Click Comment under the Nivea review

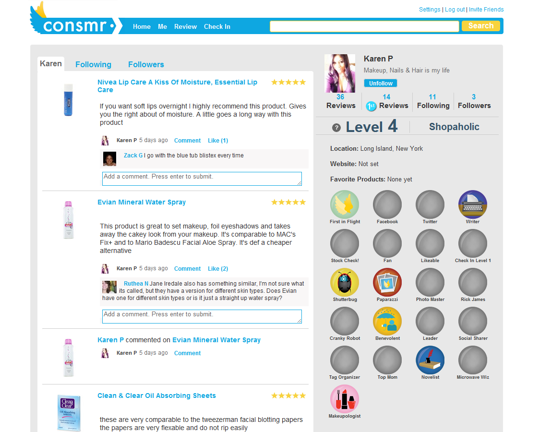(x=187, y=140)
